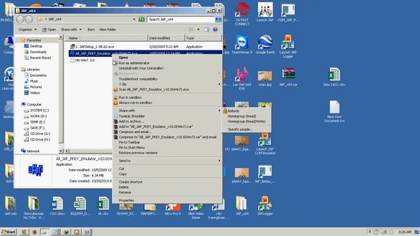420x236 pixels.
Task: Open Explorer from taskbar
Action: coord(45,231)
